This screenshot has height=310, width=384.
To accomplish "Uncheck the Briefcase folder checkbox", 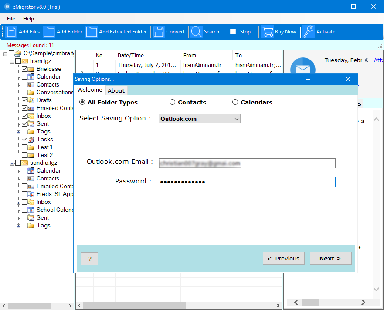I will click(24, 69).
